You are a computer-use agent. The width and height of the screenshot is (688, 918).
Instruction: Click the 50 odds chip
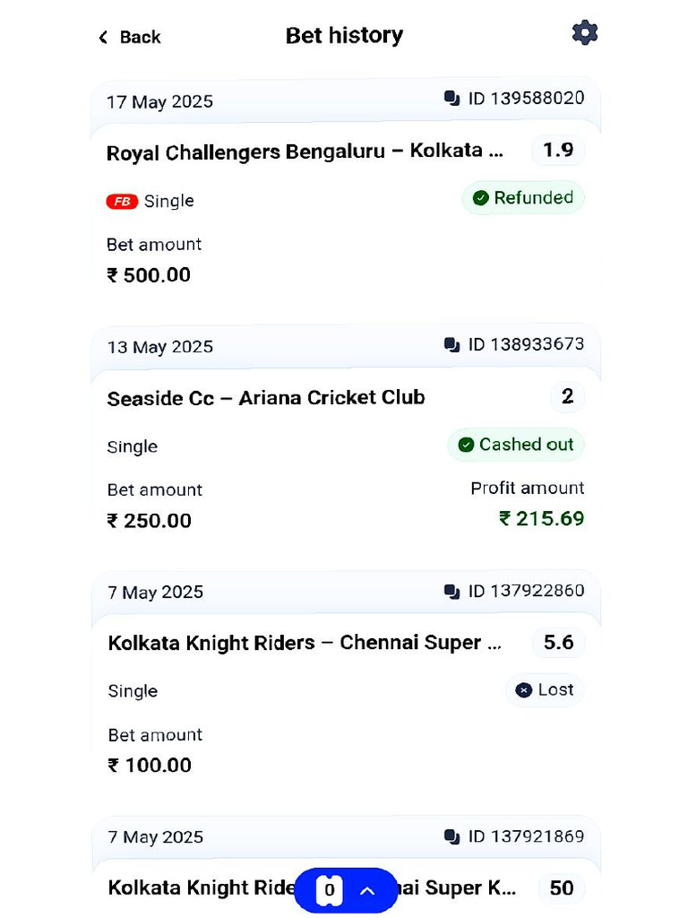coord(562,888)
